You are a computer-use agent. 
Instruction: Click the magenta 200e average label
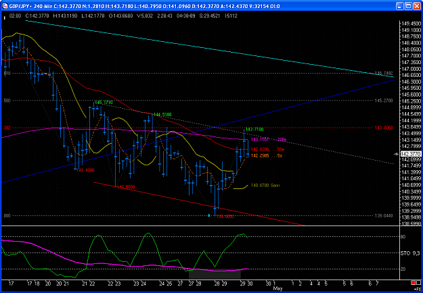click(x=268, y=139)
